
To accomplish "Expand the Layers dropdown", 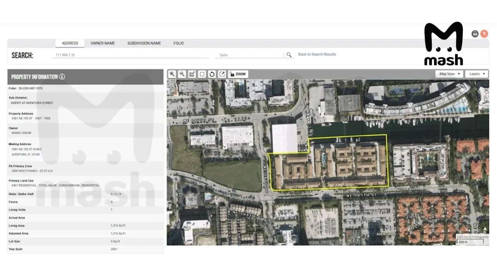I will [x=476, y=74].
